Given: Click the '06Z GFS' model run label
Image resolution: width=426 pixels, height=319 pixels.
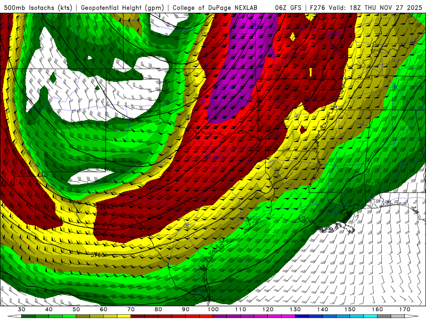Looking at the screenshot, I should pos(288,7).
